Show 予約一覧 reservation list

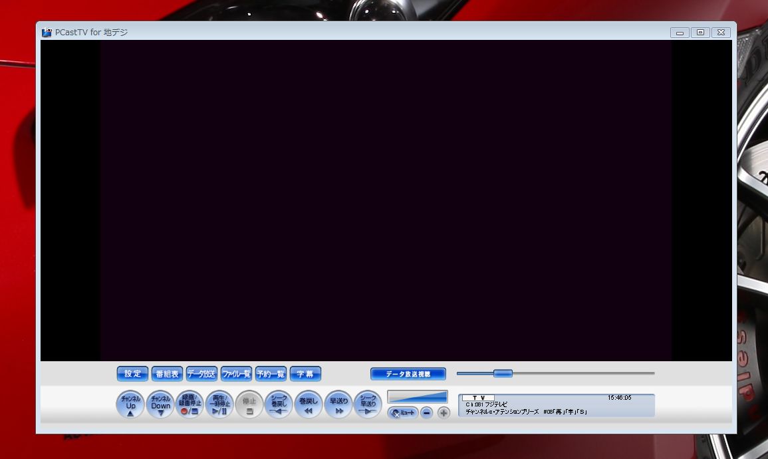tap(271, 374)
